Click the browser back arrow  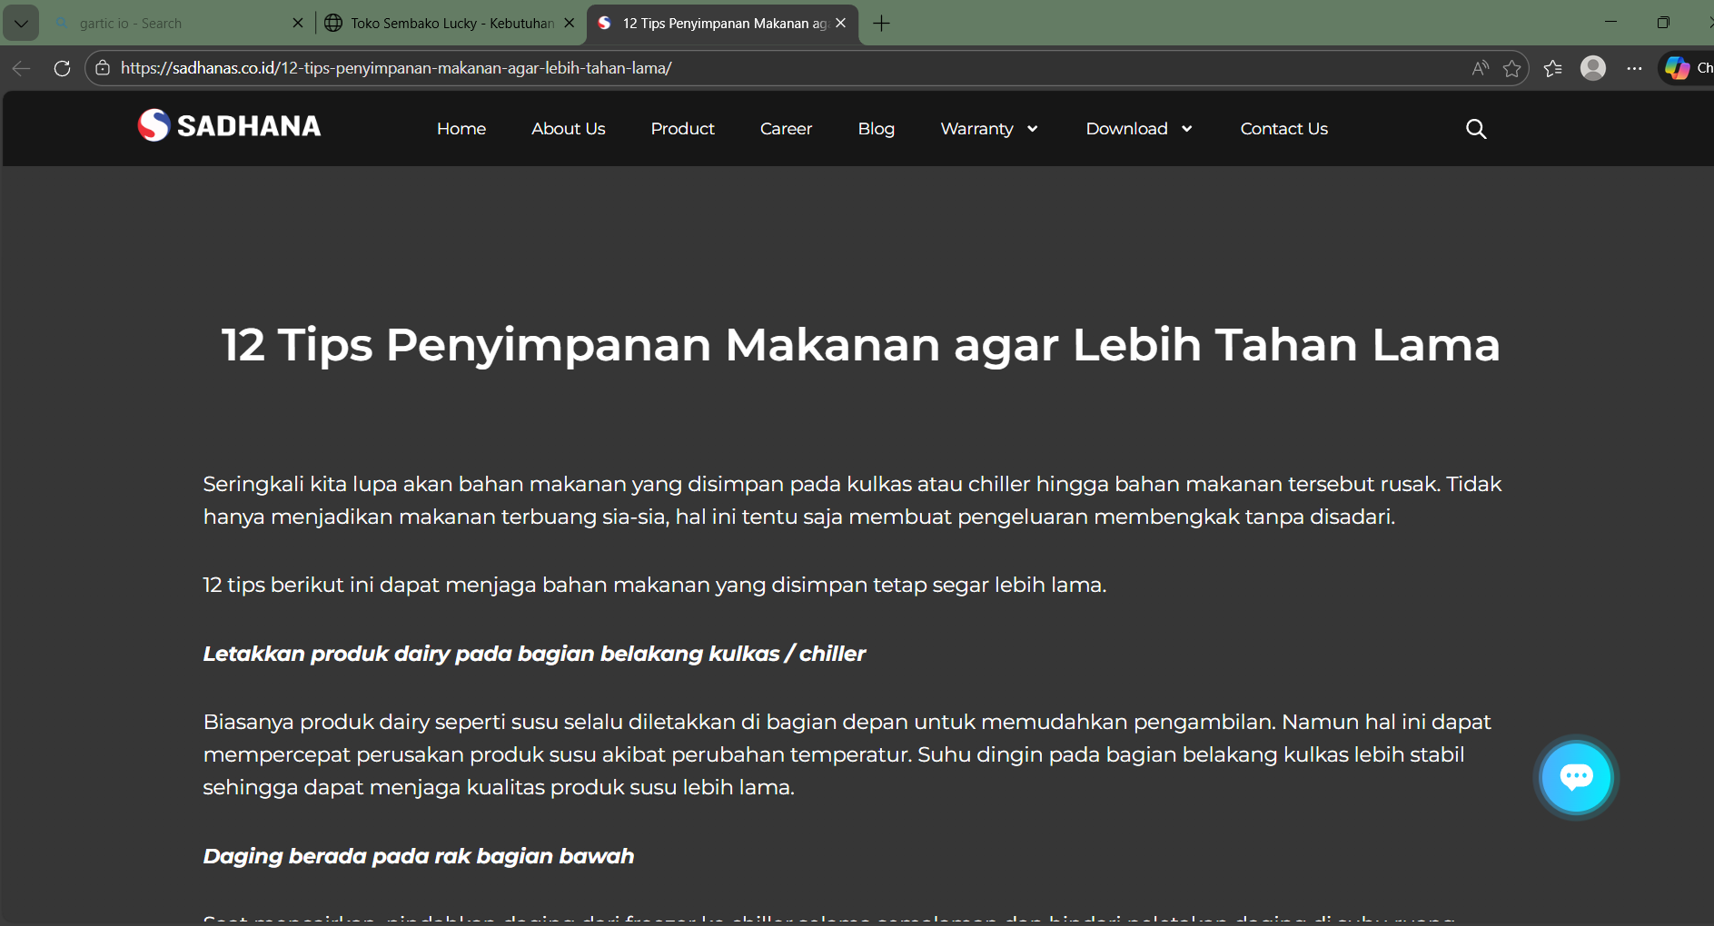[20, 67]
